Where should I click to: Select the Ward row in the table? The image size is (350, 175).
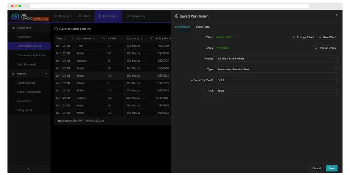click(x=112, y=83)
